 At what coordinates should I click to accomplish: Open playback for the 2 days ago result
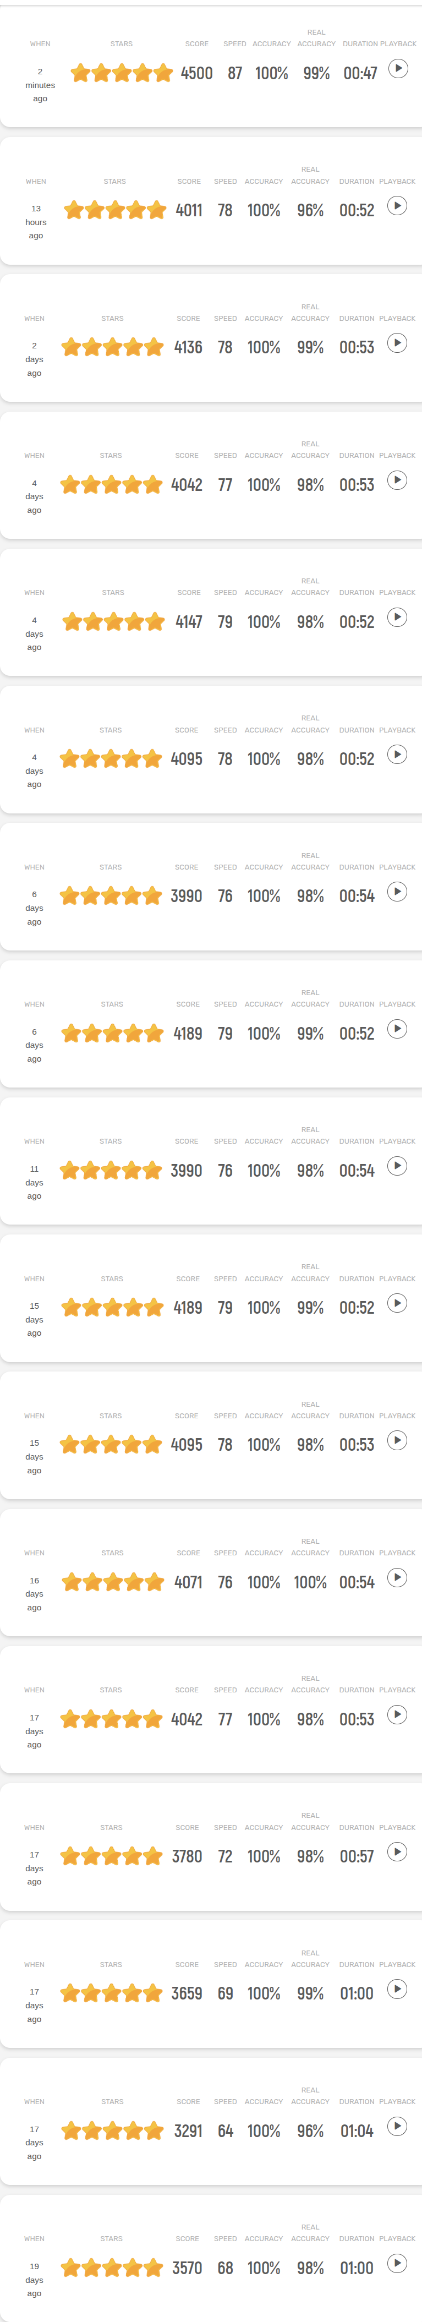click(x=397, y=342)
